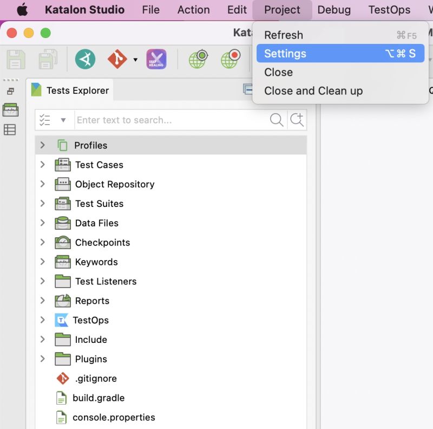Open advanced search icon with plus
The height and width of the screenshot is (429, 433).
tap(297, 120)
